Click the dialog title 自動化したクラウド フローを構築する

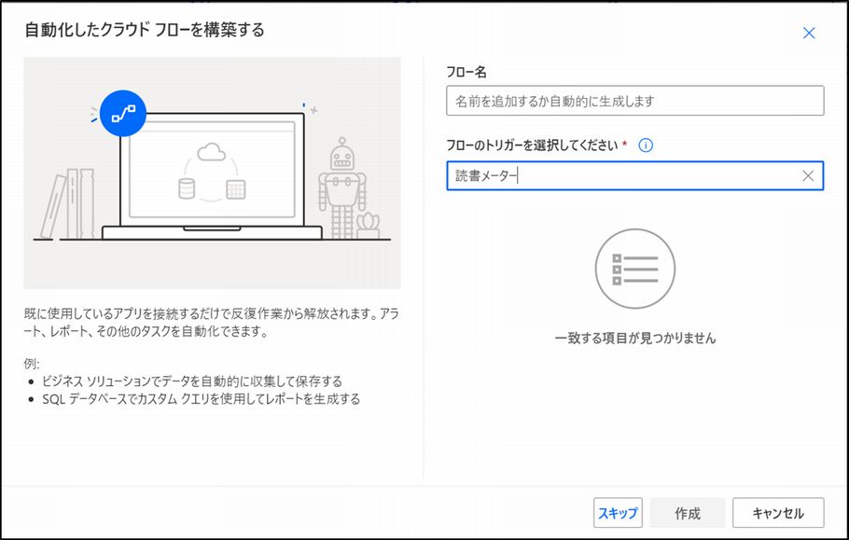145,30
